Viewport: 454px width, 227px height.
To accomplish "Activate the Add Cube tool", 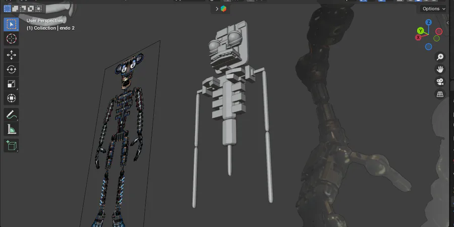I will click(x=11, y=146).
